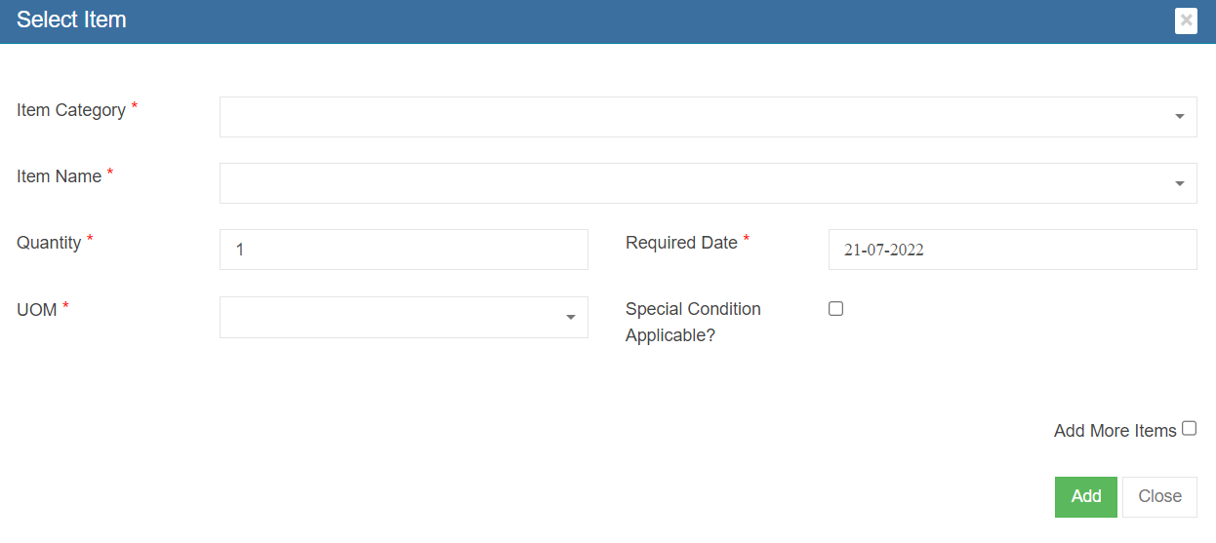Image resolution: width=1216 pixels, height=543 pixels.
Task: Enable the Special Condition Applicable checkbox
Action: [x=835, y=309]
